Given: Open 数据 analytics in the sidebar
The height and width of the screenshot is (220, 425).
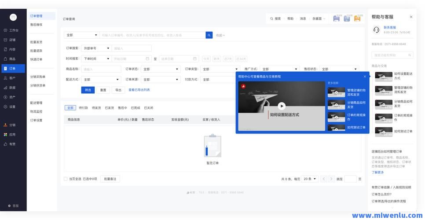Looking at the screenshot, I should coord(12,88).
